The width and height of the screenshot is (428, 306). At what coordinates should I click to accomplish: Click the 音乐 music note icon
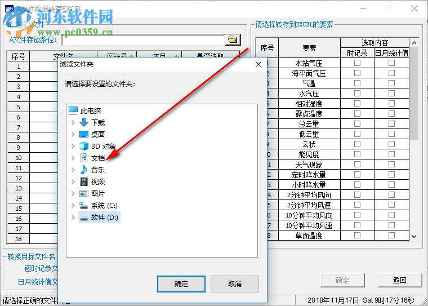pyautogui.click(x=84, y=170)
